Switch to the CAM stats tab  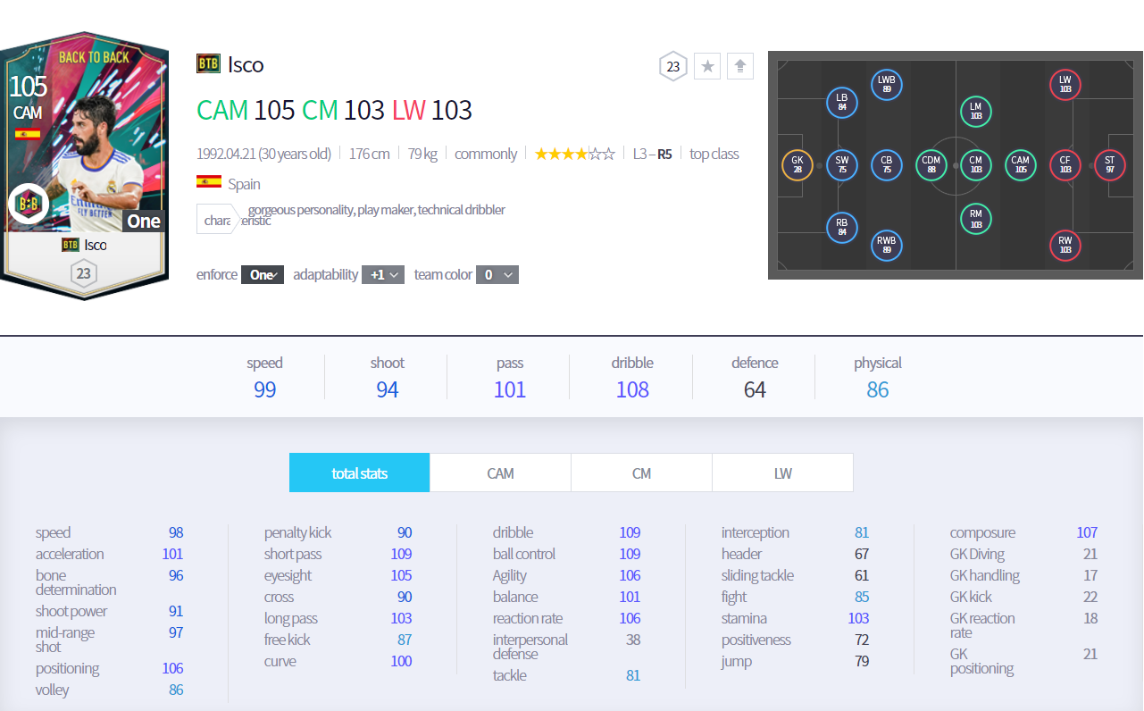point(500,473)
